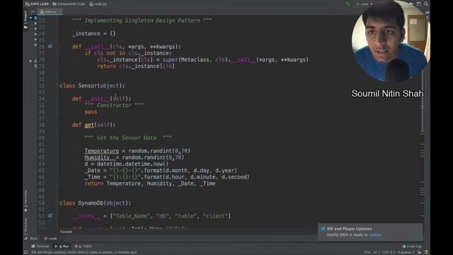This screenshot has width=453, height=255.
Task: Expand the project tree node beside line 23
Action: coord(35,28)
